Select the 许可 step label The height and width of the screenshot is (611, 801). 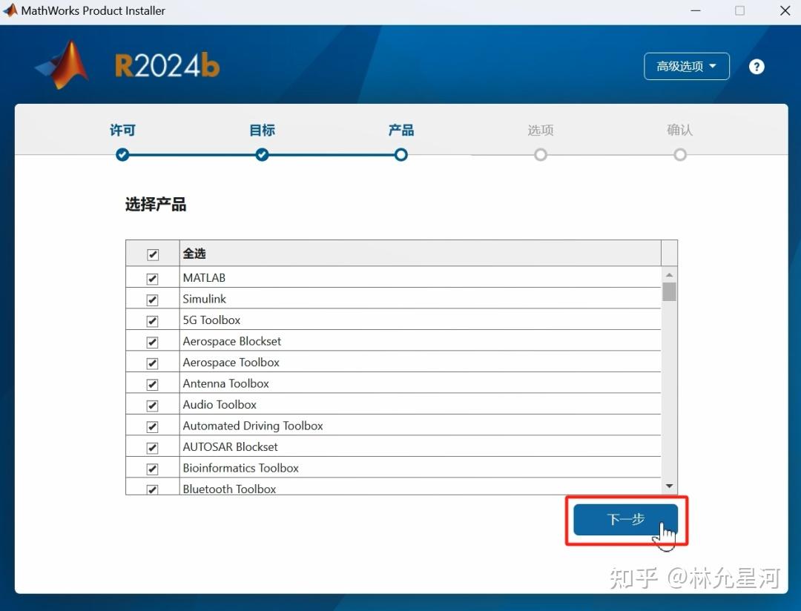click(x=122, y=130)
